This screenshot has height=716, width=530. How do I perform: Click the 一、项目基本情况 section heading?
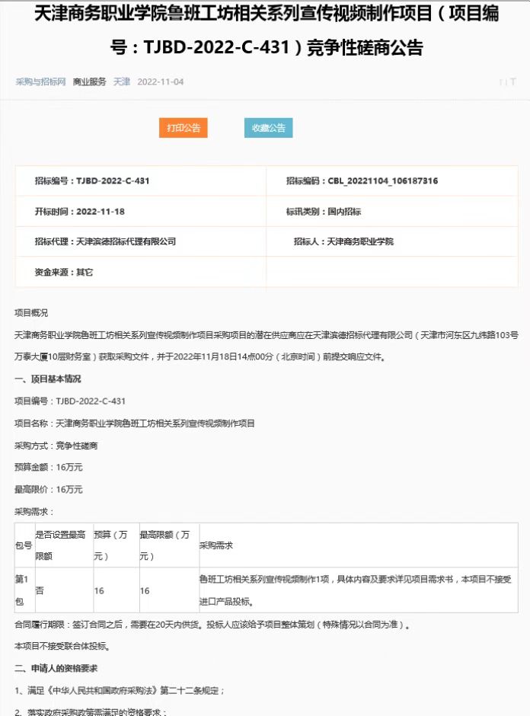click(x=47, y=379)
